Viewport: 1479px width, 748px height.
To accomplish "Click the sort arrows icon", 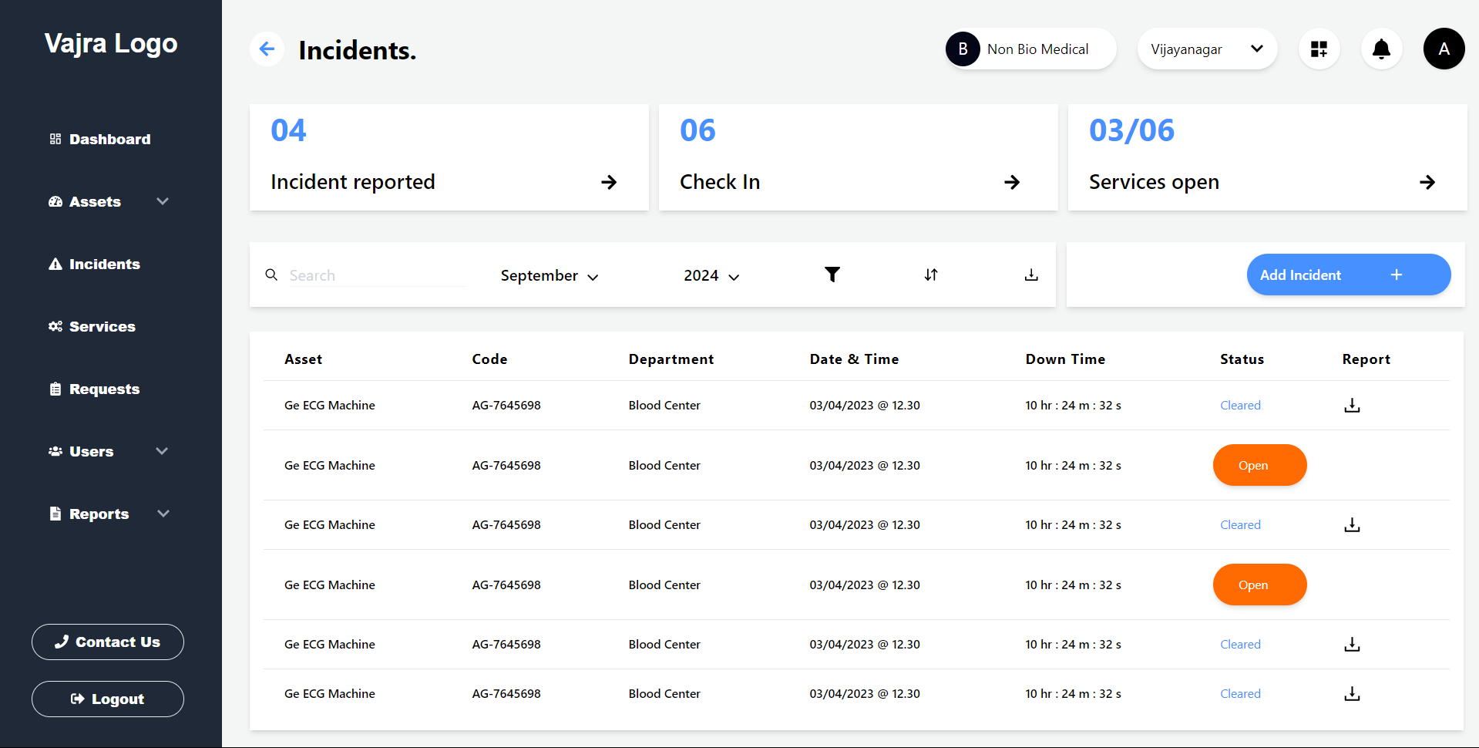I will (931, 275).
